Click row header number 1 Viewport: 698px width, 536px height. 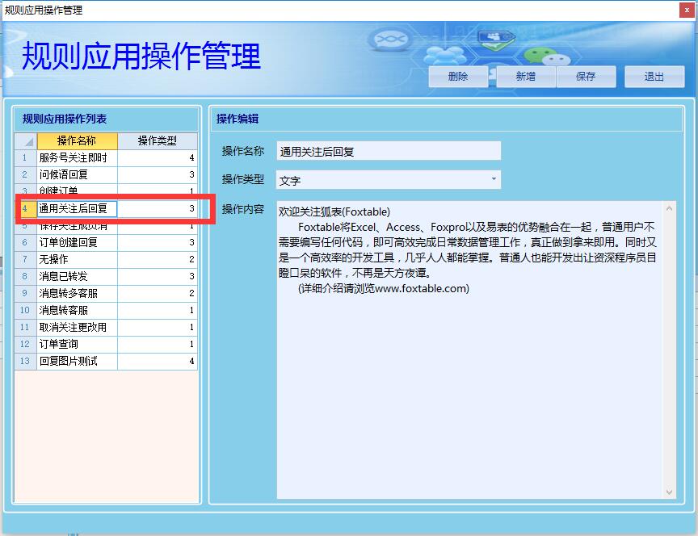(26, 157)
